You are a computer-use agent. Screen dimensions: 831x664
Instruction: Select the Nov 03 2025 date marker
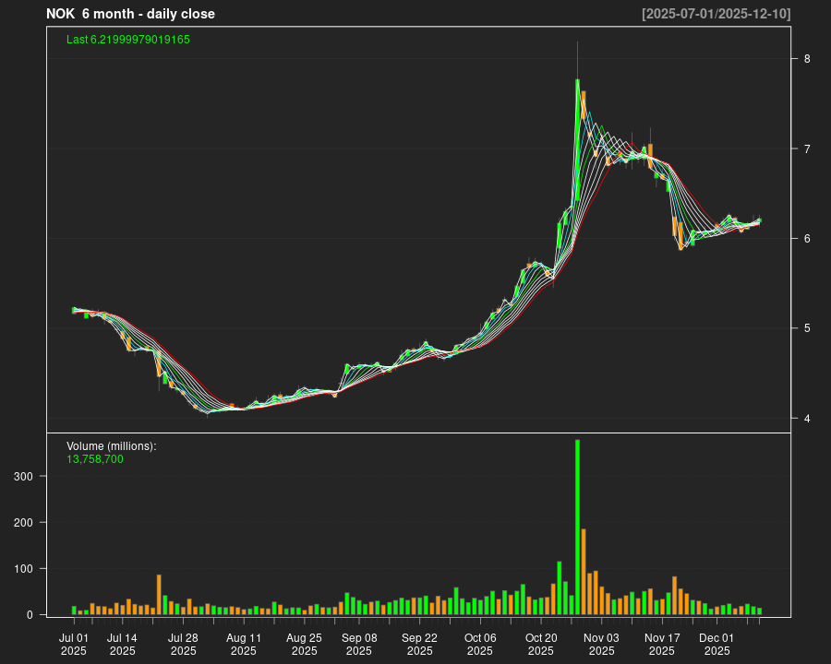point(601,644)
